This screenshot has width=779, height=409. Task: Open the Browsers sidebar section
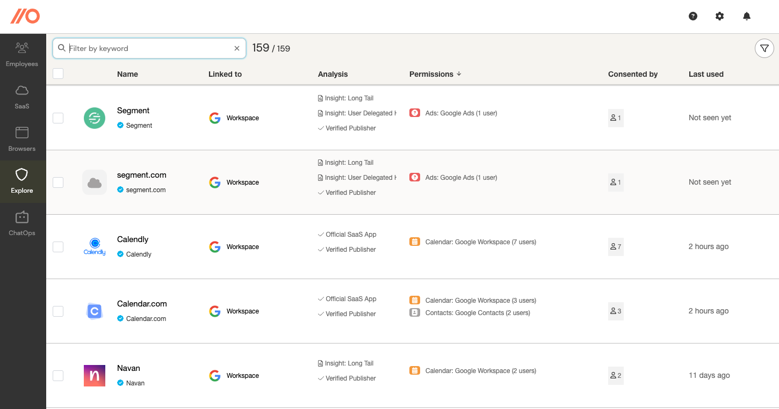(x=22, y=139)
